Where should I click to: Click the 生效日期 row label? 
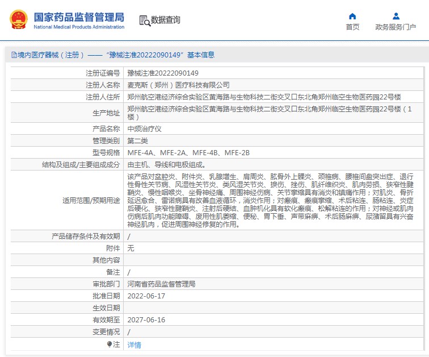click(x=106, y=308)
